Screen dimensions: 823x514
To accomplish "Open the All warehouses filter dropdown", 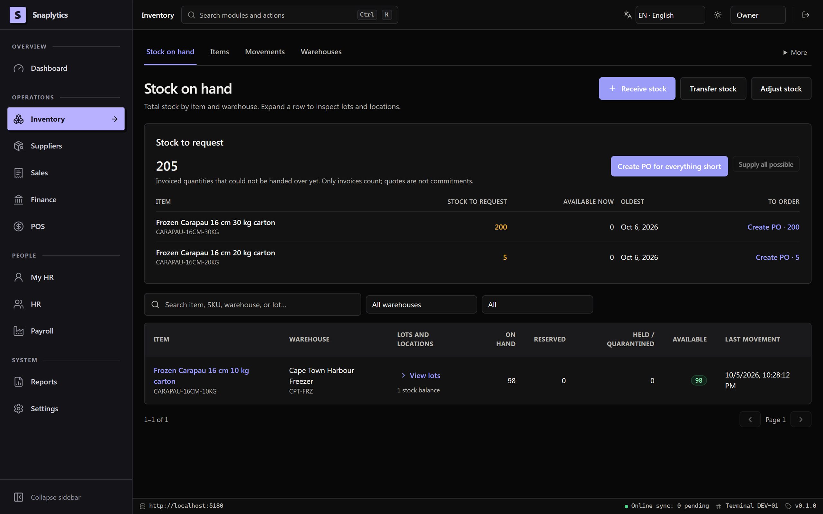I will click(421, 305).
